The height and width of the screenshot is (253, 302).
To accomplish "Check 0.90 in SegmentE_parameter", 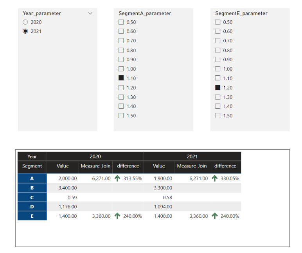I will tap(218, 60).
